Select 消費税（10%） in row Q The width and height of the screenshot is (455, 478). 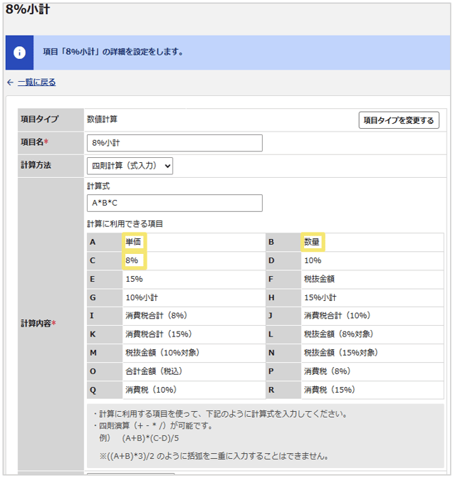coord(151,390)
